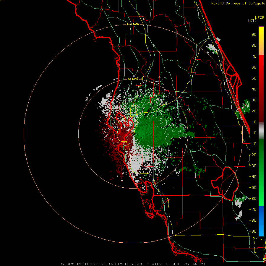Screen dimensions: 266x266
Task: Click the 50 value on the velocity scale
Action: click(254, 78)
